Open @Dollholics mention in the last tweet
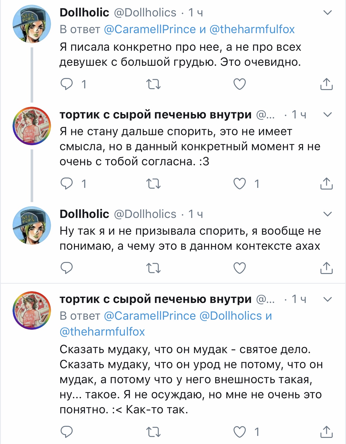The height and width of the screenshot is (444, 346). [231, 316]
